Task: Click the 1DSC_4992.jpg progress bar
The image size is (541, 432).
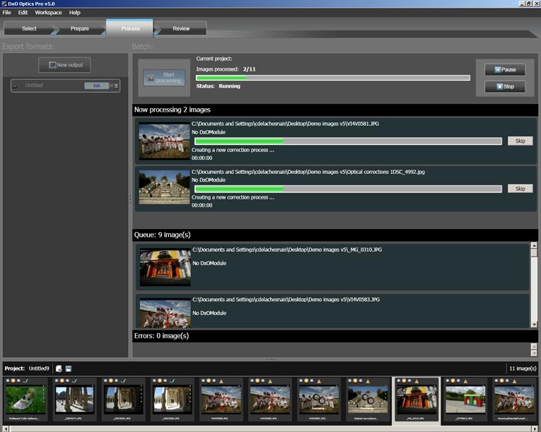Action: point(348,189)
